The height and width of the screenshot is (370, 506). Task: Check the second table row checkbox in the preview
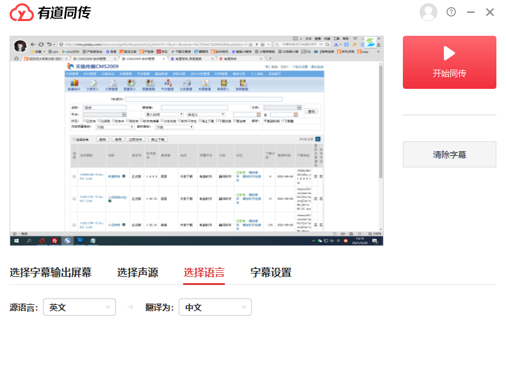coord(74,198)
